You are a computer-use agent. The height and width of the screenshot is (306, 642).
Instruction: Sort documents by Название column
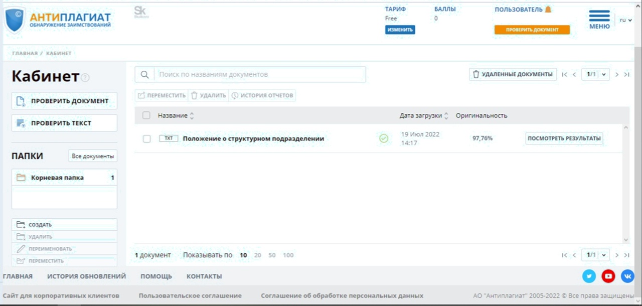pos(176,115)
